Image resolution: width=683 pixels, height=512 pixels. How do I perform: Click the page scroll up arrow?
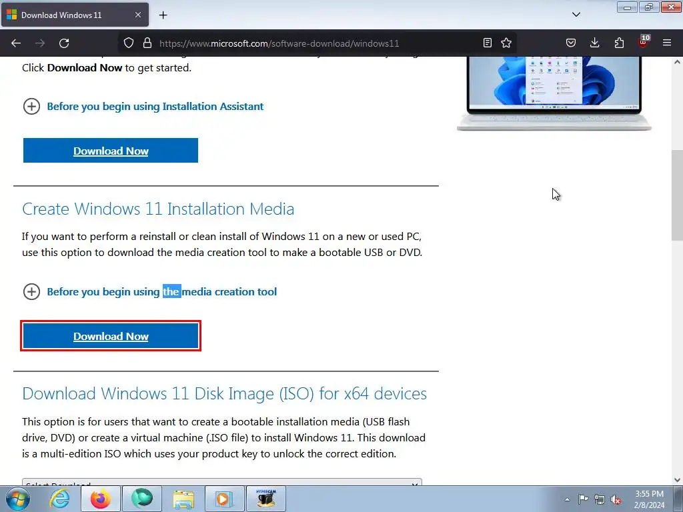click(x=677, y=62)
